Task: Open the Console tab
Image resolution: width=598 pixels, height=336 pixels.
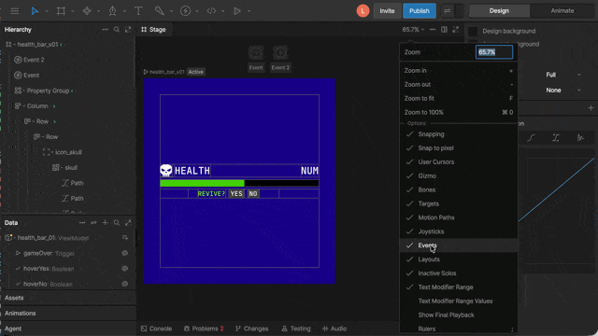Action: point(156,329)
